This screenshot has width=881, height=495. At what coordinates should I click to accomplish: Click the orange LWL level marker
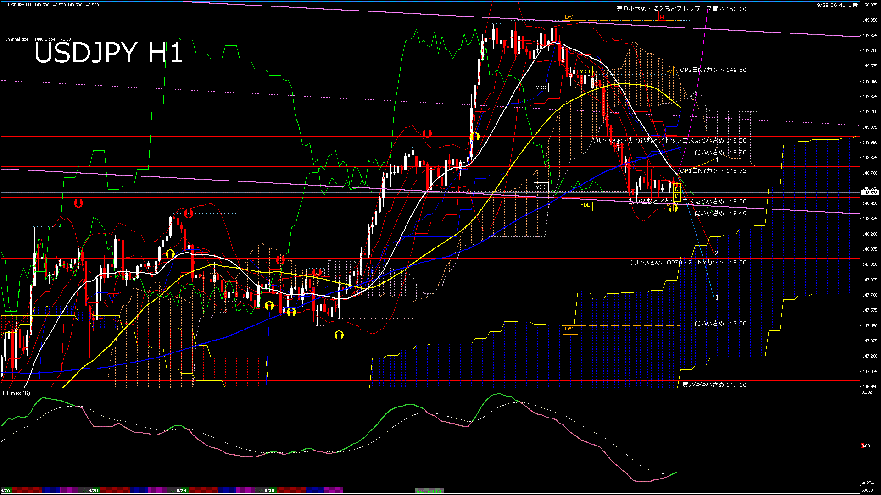point(570,329)
